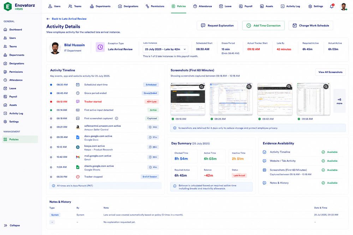Open the 09:18 AM screenshot thumbnail
353x235 pixels.
point(188,99)
